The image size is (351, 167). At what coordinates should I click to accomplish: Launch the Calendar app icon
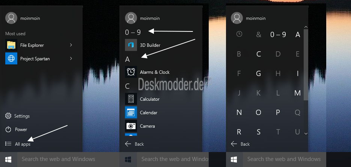(131, 112)
